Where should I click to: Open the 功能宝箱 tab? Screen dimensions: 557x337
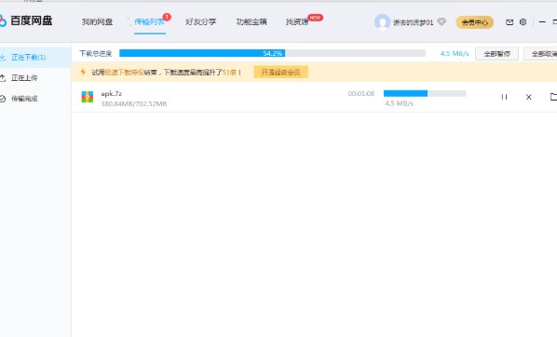click(x=251, y=21)
